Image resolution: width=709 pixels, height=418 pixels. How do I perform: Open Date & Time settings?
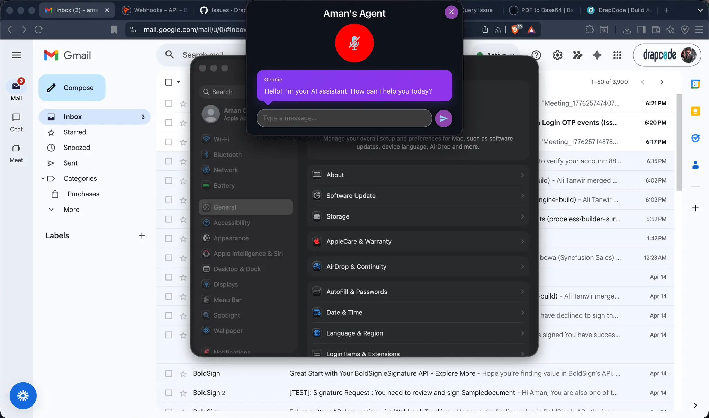(x=418, y=312)
